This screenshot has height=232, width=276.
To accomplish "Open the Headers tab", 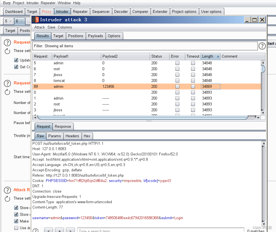I will pos(72,136).
